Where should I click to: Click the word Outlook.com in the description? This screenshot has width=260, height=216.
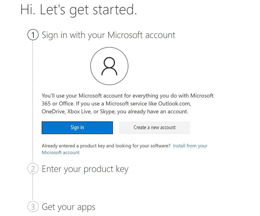[x=175, y=104]
